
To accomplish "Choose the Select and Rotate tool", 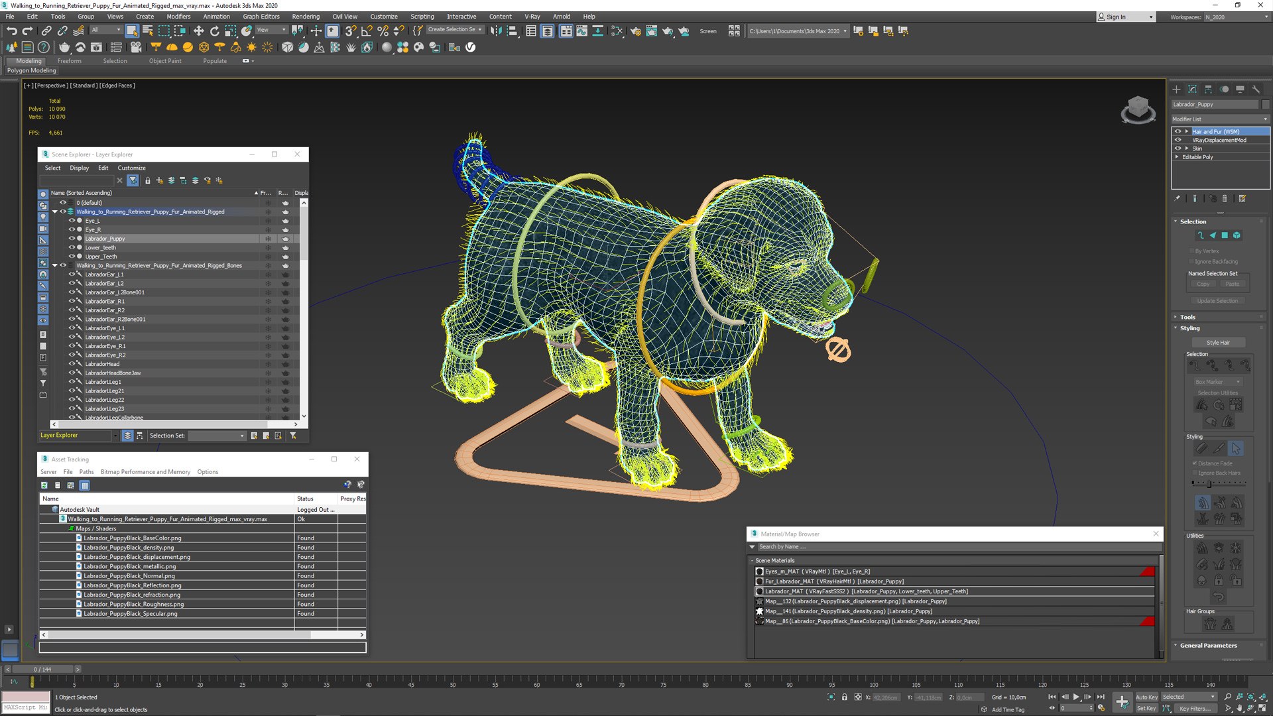I will [x=214, y=30].
